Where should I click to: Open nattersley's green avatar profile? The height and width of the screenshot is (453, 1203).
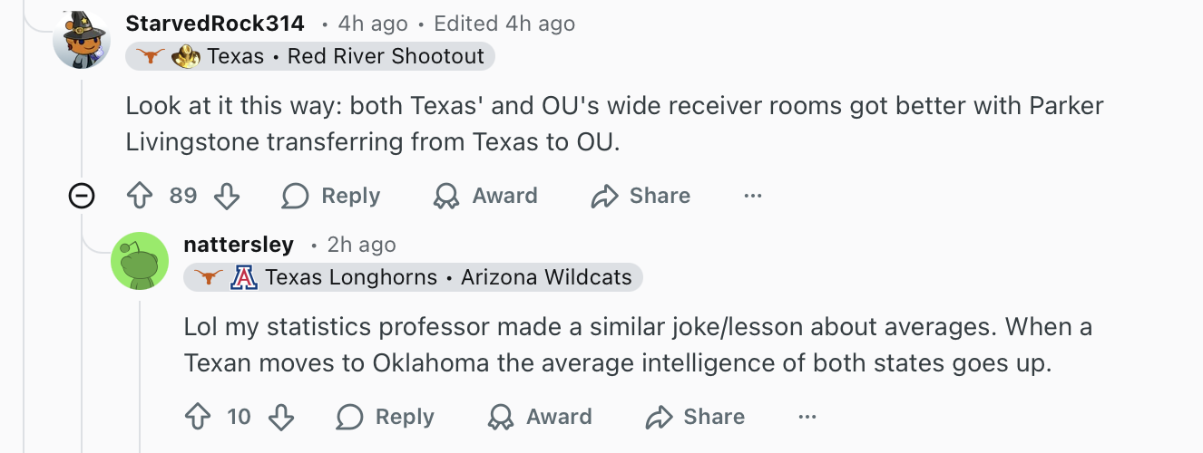(x=140, y=261)
